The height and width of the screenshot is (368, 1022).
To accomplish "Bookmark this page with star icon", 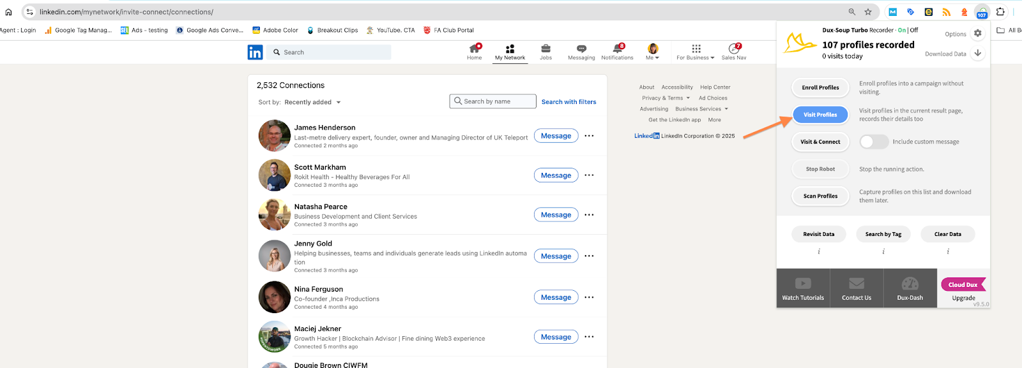I will coord(868,11).
